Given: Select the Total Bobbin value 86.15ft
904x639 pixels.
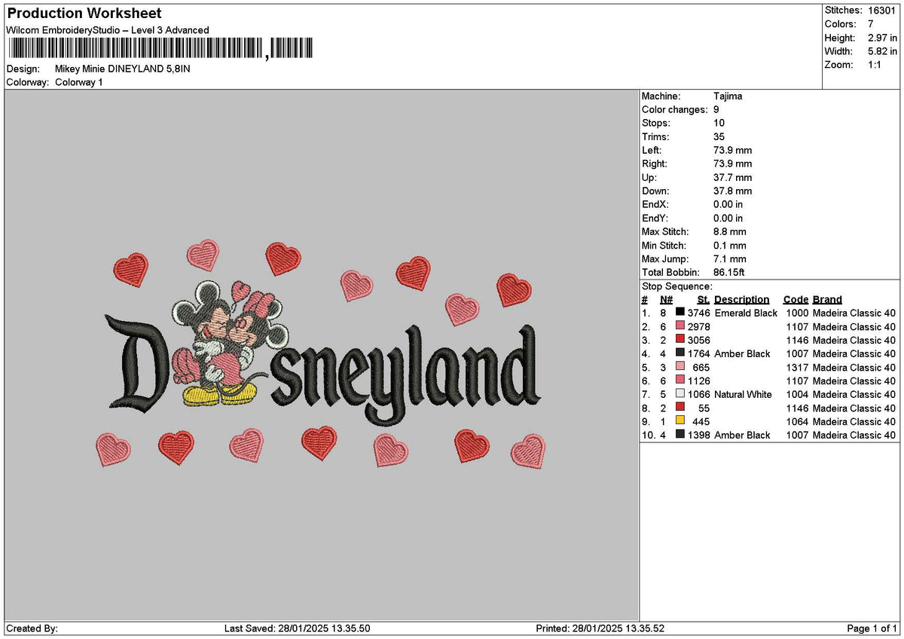Looking at the screenshot, I should pos(729,272).
